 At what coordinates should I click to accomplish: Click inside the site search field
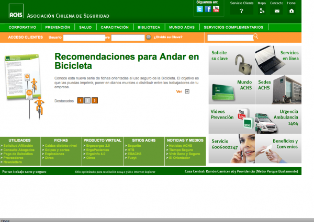tap(230, 38)
